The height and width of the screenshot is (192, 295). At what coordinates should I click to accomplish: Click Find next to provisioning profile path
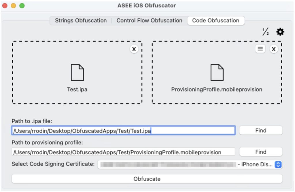(x=261, y=152)
